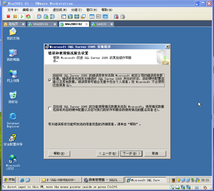
Task: Enter full screen mode icon
Action: coord(77,17)
